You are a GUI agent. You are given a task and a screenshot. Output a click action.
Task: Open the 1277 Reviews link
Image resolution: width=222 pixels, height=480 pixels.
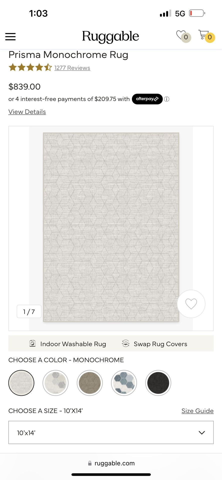(72, 68)
